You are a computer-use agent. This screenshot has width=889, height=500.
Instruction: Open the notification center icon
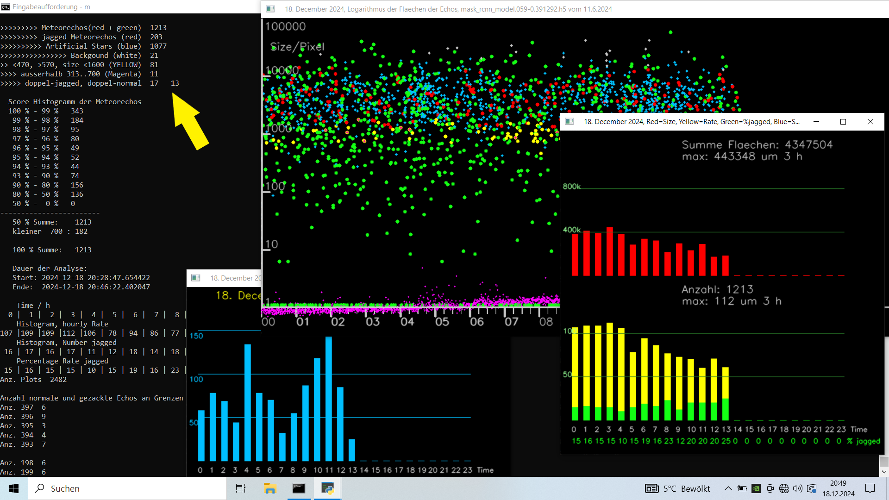click(x=870, y=488)
